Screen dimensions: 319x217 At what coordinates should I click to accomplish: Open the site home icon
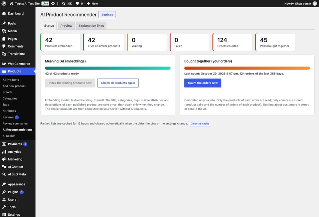click(11, 3)
